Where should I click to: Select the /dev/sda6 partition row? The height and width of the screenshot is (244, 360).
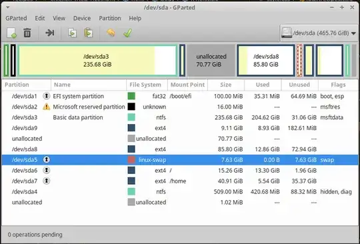click(x=180, y=170)
